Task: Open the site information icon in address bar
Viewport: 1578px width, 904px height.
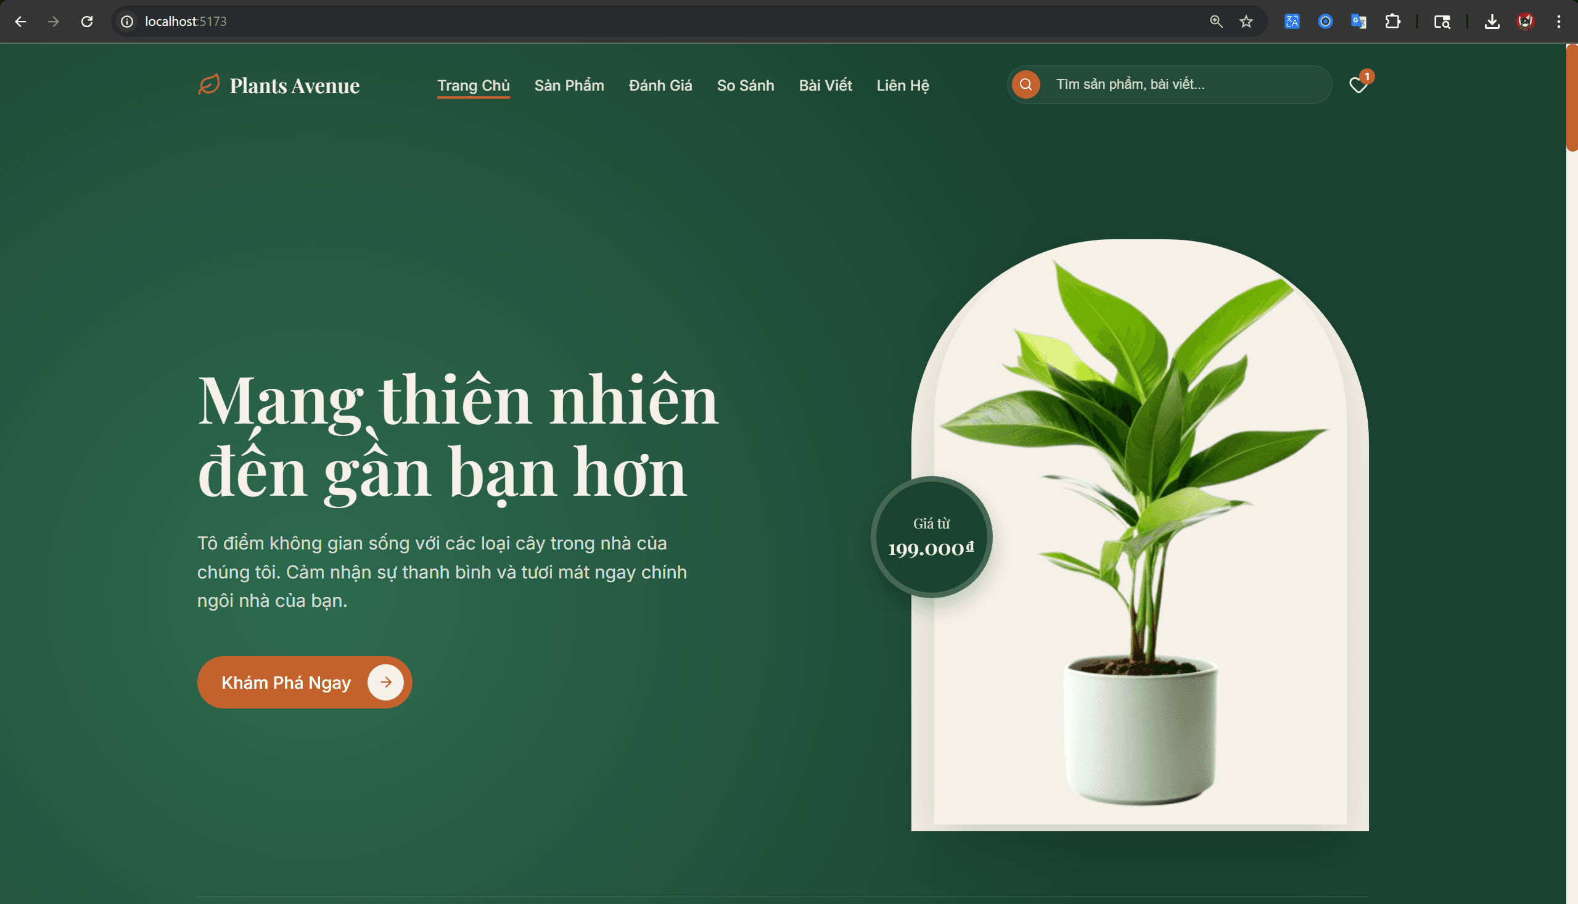Action: point(127,22)
